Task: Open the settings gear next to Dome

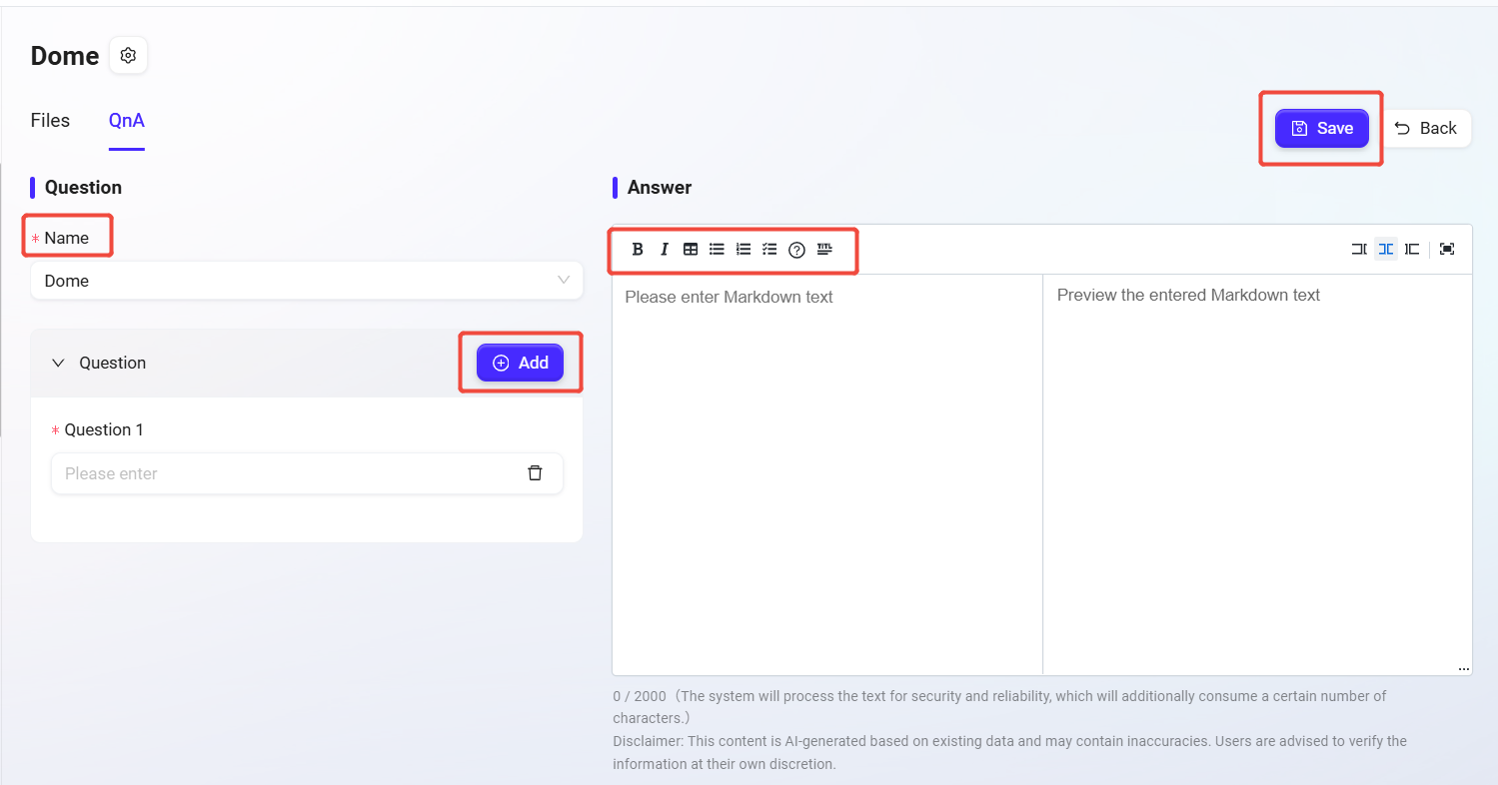Action: [128, 56]
